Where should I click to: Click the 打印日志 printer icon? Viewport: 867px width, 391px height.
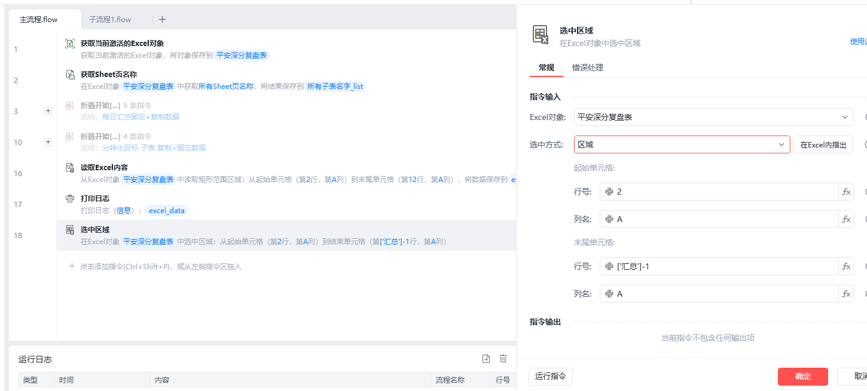[x=70, y=199]
